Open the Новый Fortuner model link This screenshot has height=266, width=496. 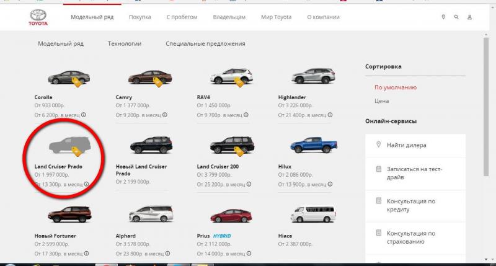pos(55,236)
